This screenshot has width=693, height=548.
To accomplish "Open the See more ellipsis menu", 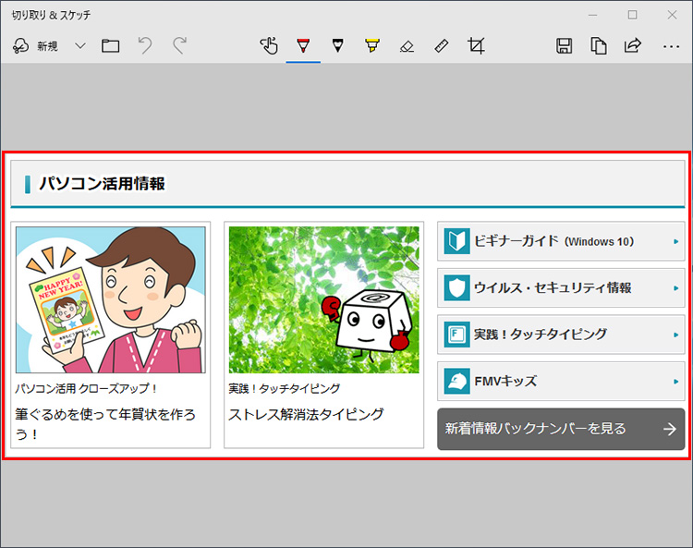I will tap(672, 45).
